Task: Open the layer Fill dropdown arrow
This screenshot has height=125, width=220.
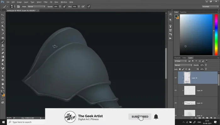Action: [x=206, y=69]
